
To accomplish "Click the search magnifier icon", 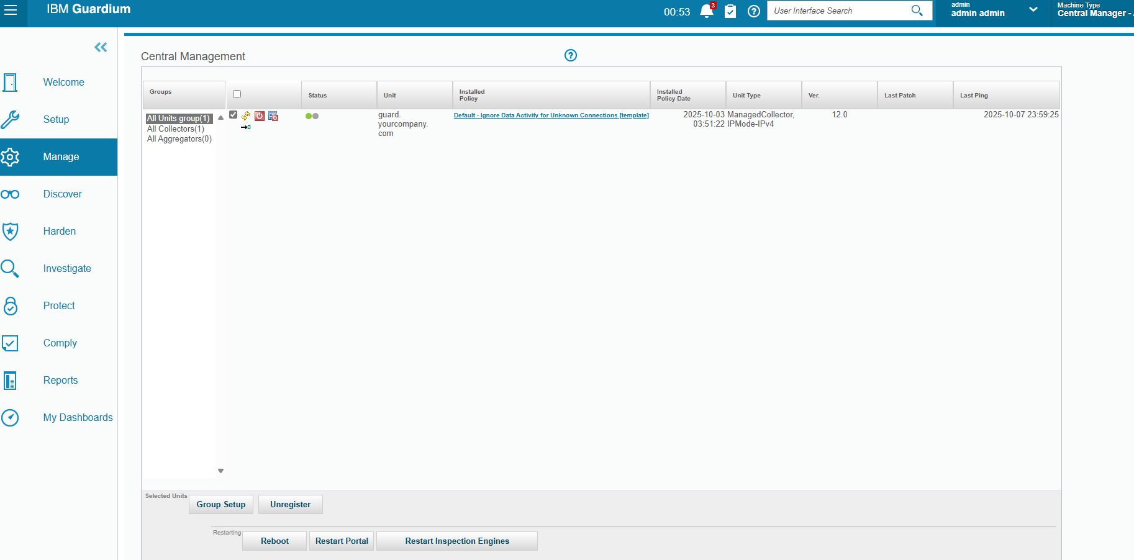I will tap(917, 11).
